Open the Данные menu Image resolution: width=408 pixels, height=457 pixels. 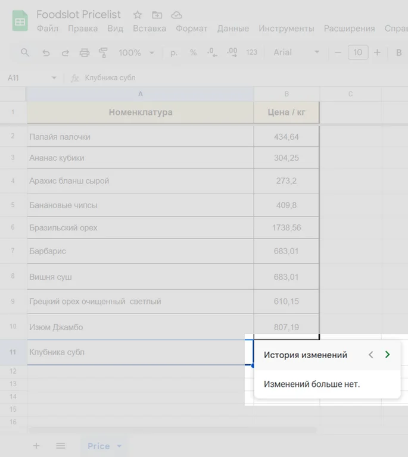pyautogui.click(x=233, y=29)
